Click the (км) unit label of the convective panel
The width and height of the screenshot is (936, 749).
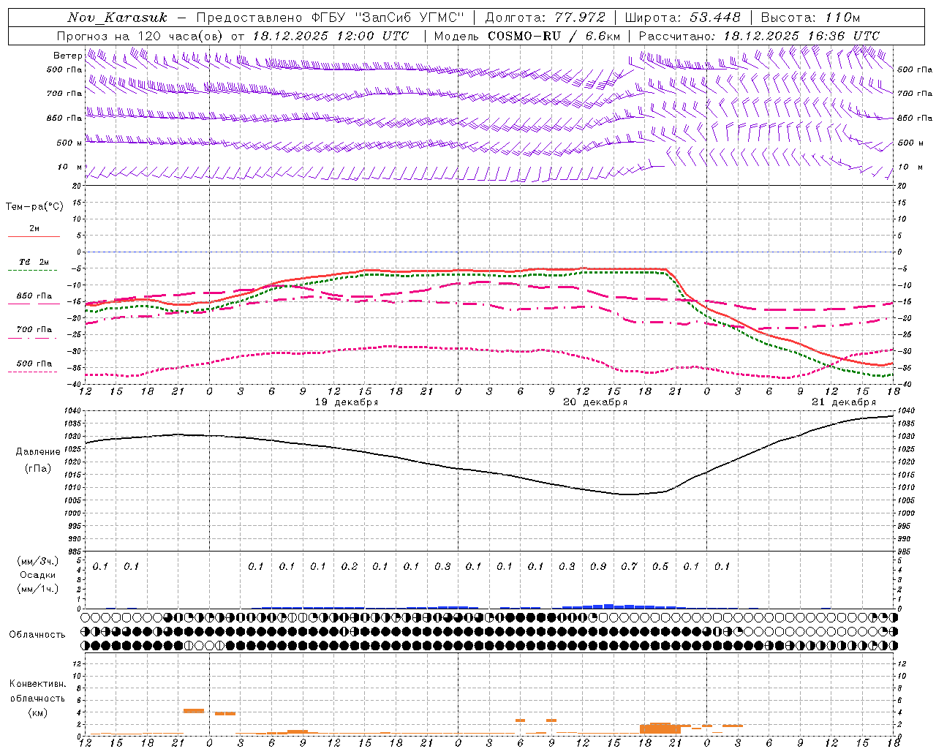38,712
